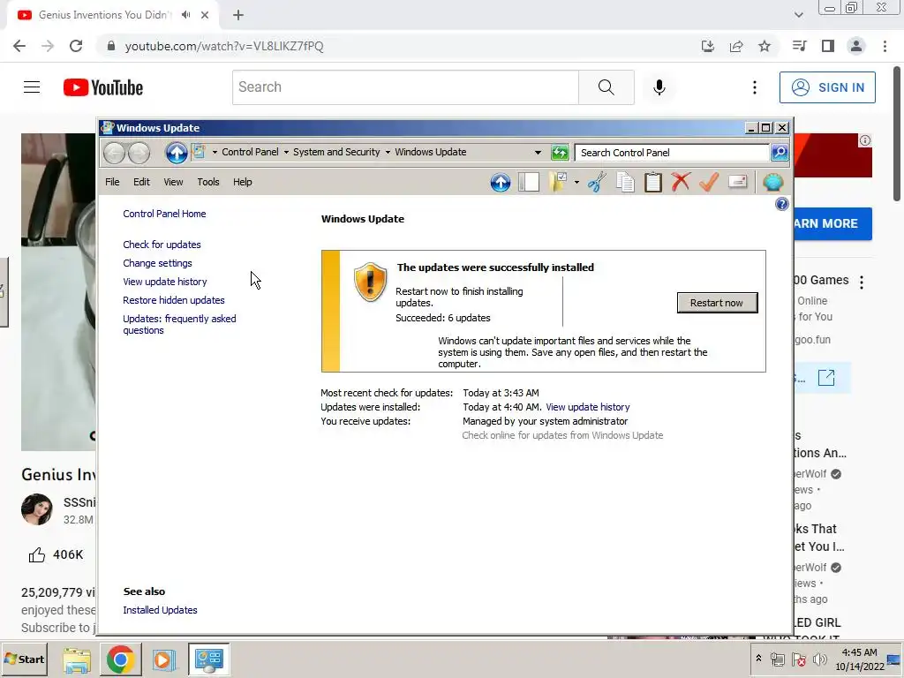
Task: Bookmark this page with the star icon
Action: coord(765,46)
